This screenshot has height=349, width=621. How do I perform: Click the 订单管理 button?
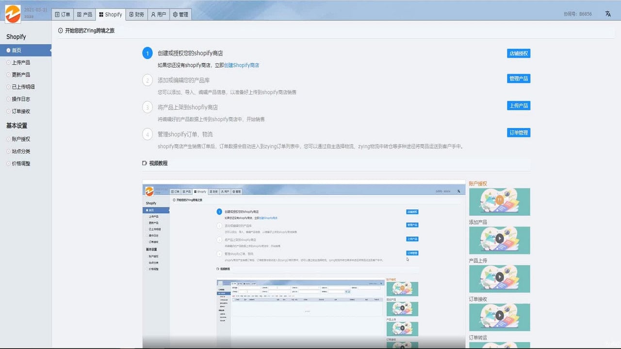click(x=519, y=133)
